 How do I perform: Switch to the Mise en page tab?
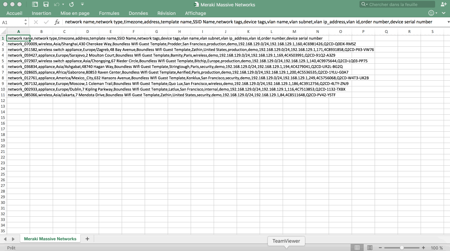[75, 13]
